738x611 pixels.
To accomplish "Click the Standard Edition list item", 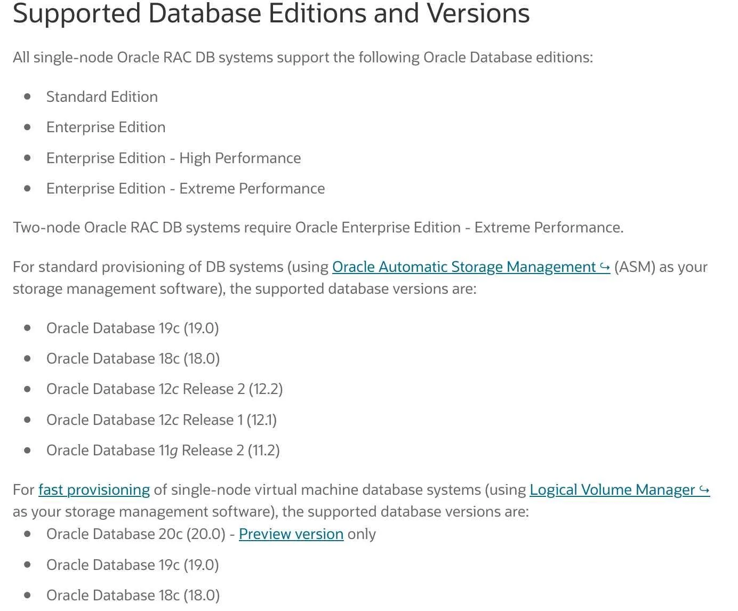I will point(102,97).
